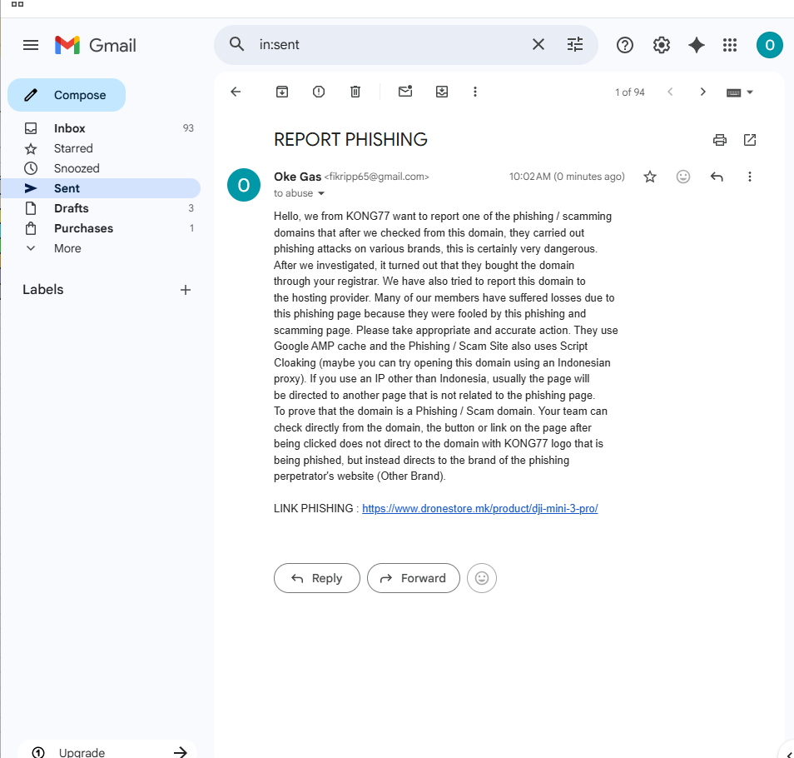The height and width of the screenshot is (758, 794).
Task: Open the main menu hamburger icon
Action: (31, 45)
